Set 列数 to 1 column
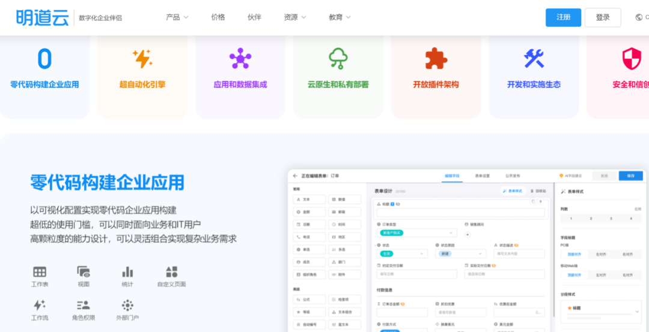Viewport: 649px width, 332px height. pos(571,219)
